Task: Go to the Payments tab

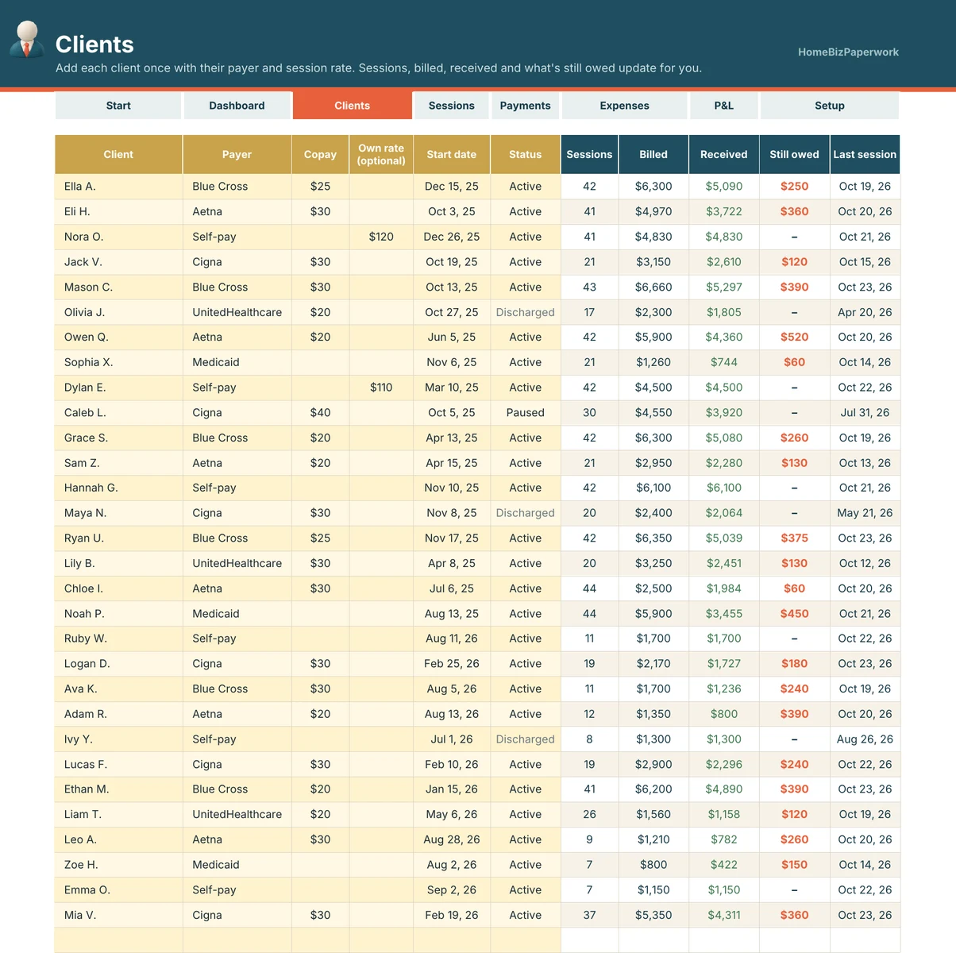Action: tap(525, 106)
